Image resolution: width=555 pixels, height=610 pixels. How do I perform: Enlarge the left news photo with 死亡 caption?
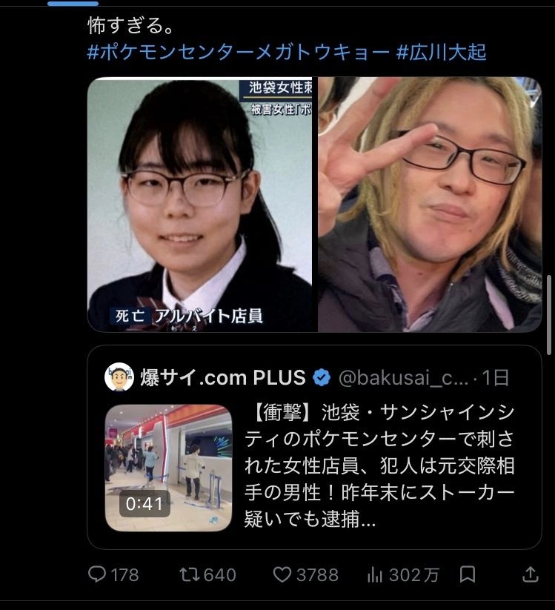point(200,205)
